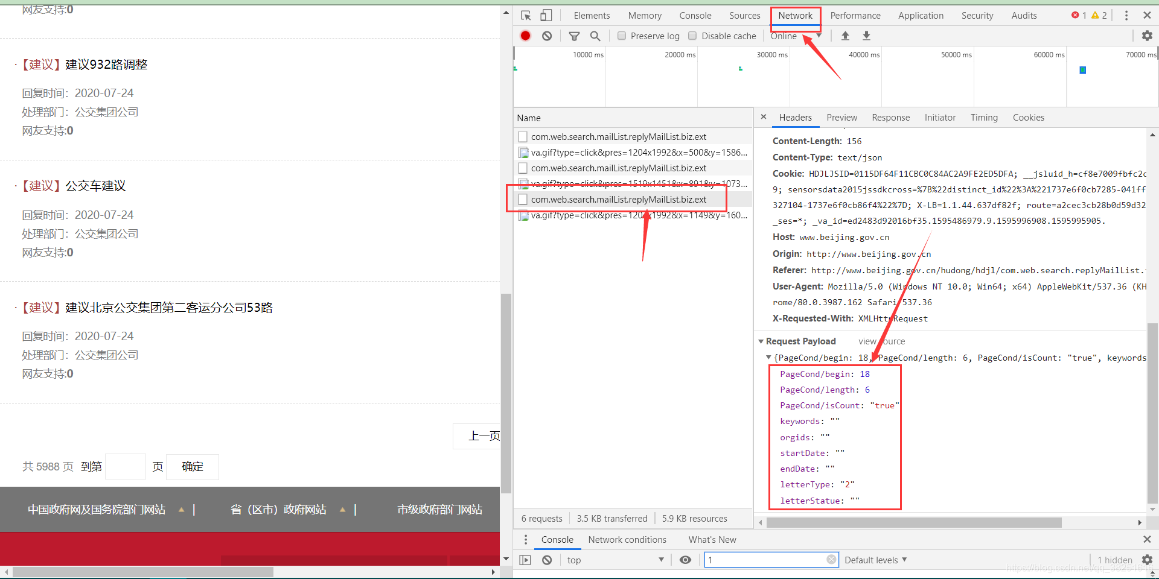Show the Response tab of the request

pos(890,118)
